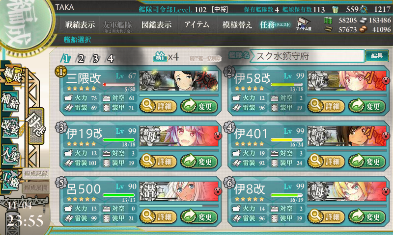393x235 pixels.
Task: Show 詳細 details for 三隈改
Action: [x=158, y=106]
